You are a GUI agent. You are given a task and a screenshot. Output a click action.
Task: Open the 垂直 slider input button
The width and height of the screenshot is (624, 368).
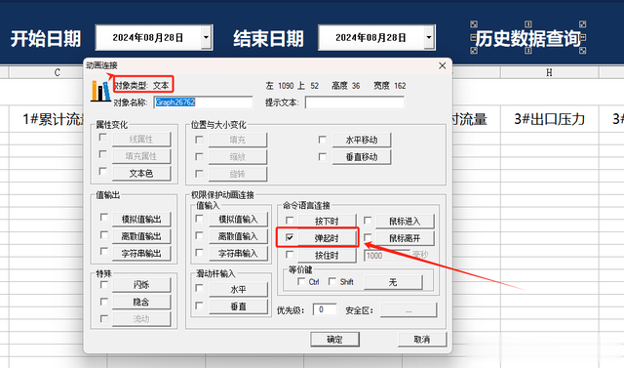tap(238, 307)
